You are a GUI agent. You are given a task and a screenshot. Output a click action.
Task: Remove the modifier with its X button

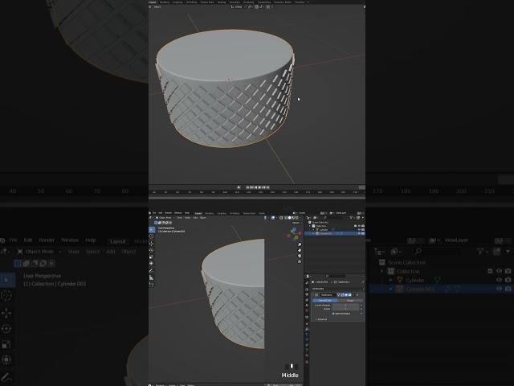click(x=357, y=295)
